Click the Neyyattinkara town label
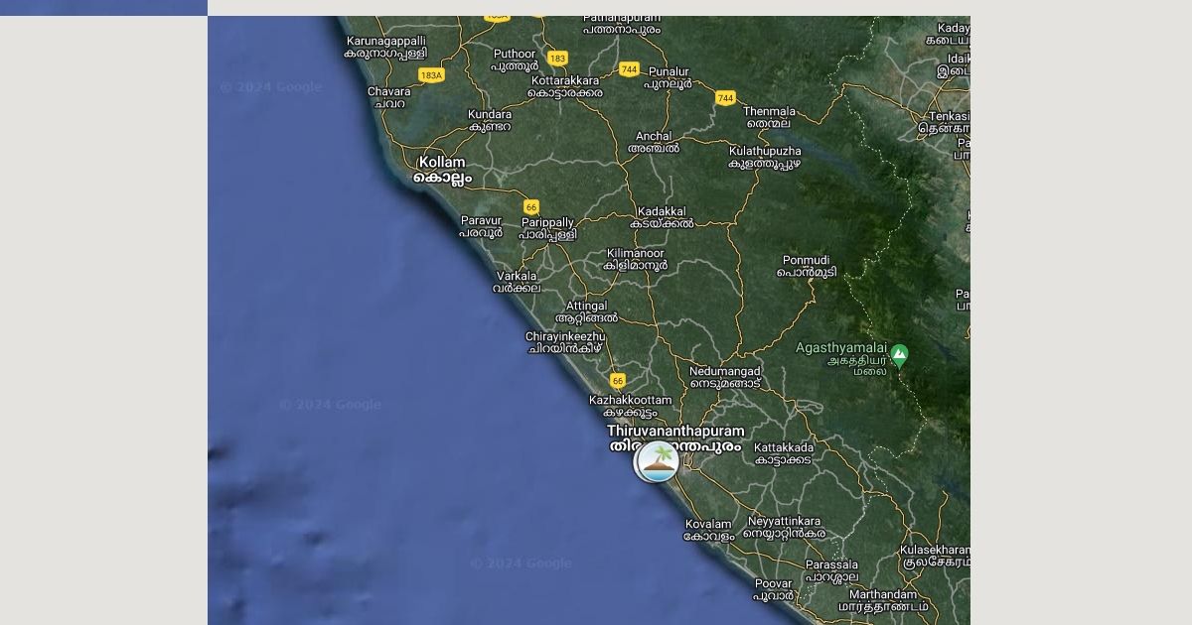 click(785, 527)
